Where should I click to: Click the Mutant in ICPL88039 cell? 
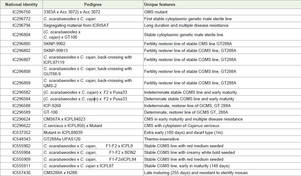tap(93, 132)
